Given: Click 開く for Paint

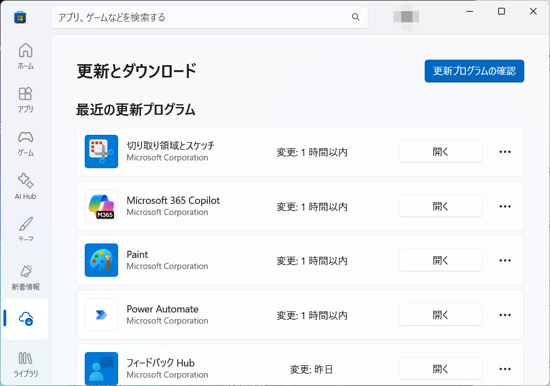Looking at the screenshot, I should tap(441, 260).
